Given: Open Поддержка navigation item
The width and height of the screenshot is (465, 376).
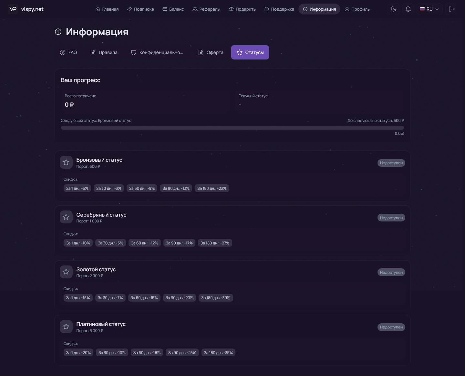Looking at the screenshot, I should tap(279, 9).
